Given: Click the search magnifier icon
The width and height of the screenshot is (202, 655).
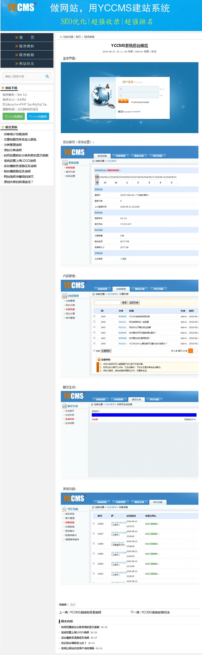Looking at the screenshot, I should (x=47, y=76).
